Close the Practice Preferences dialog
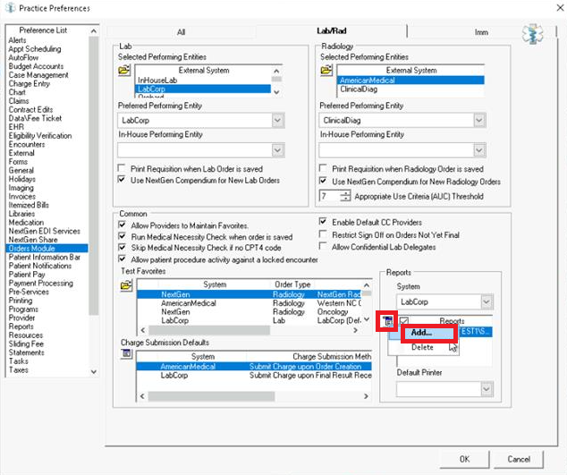This screenshot has width=567, height=475. point(560,7)
